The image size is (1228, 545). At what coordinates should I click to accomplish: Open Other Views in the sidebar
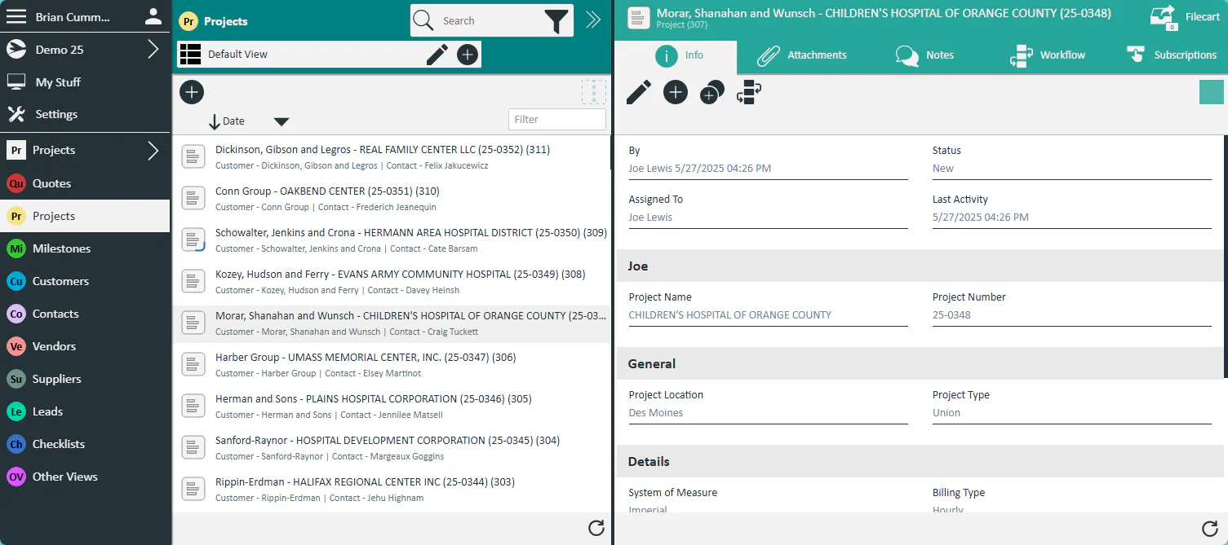[85, 477]
